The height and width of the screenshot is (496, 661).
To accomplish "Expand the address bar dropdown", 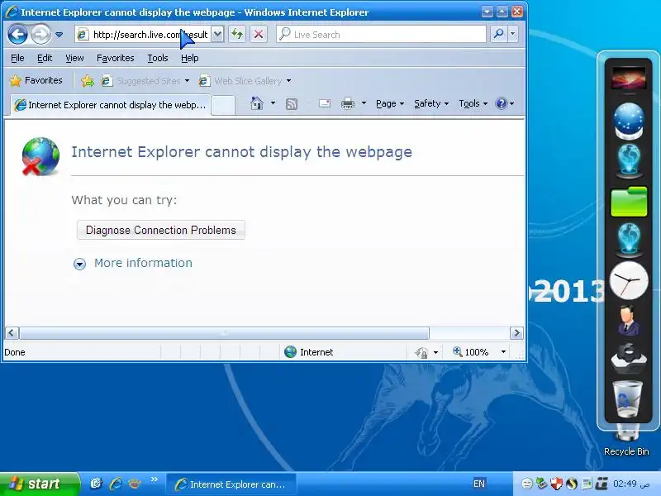I will [217, 34].
